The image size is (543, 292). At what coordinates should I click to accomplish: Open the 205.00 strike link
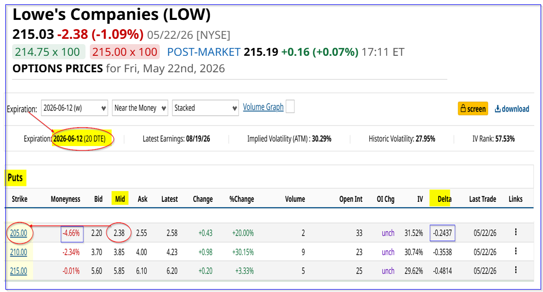click(18, 233)
